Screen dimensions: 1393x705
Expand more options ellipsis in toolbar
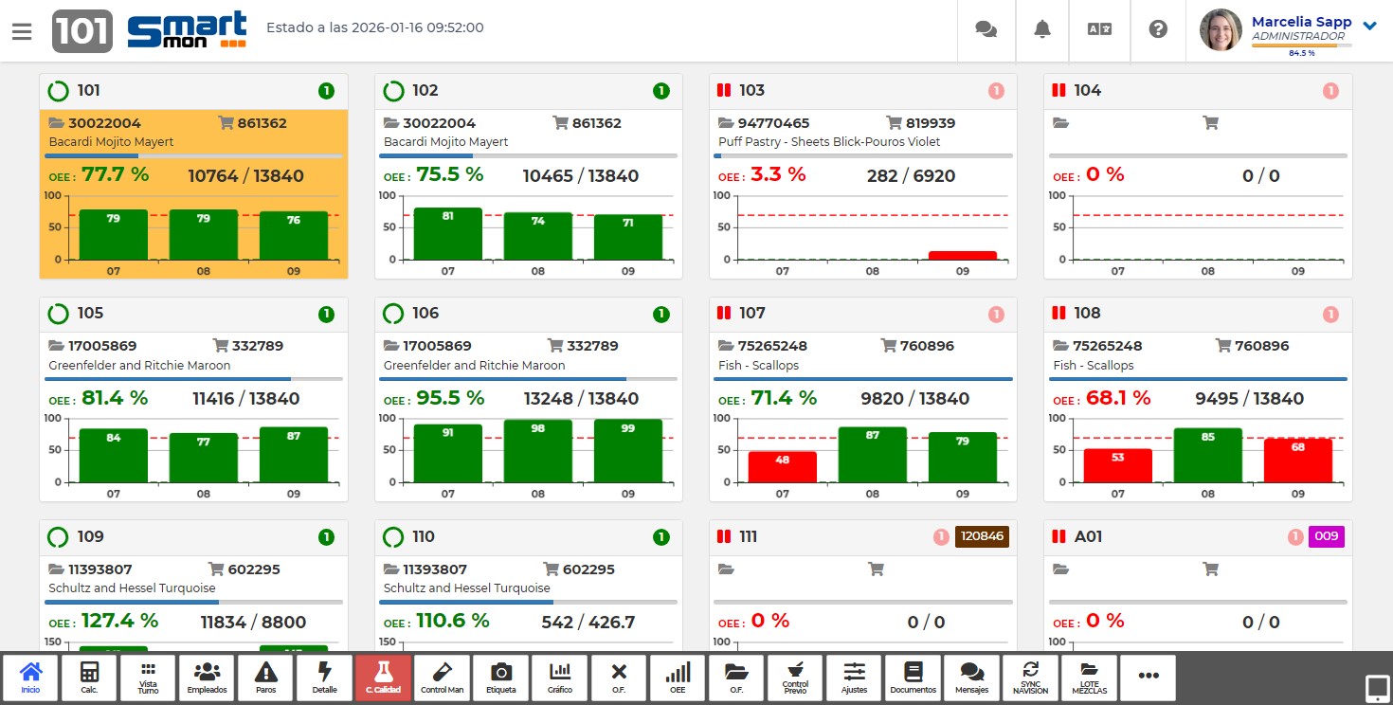point(1149,677)
